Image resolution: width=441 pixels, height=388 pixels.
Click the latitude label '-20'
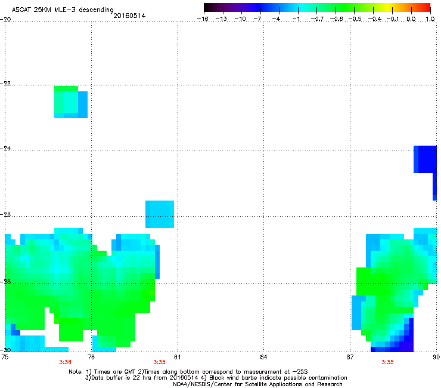coord(5,19)
